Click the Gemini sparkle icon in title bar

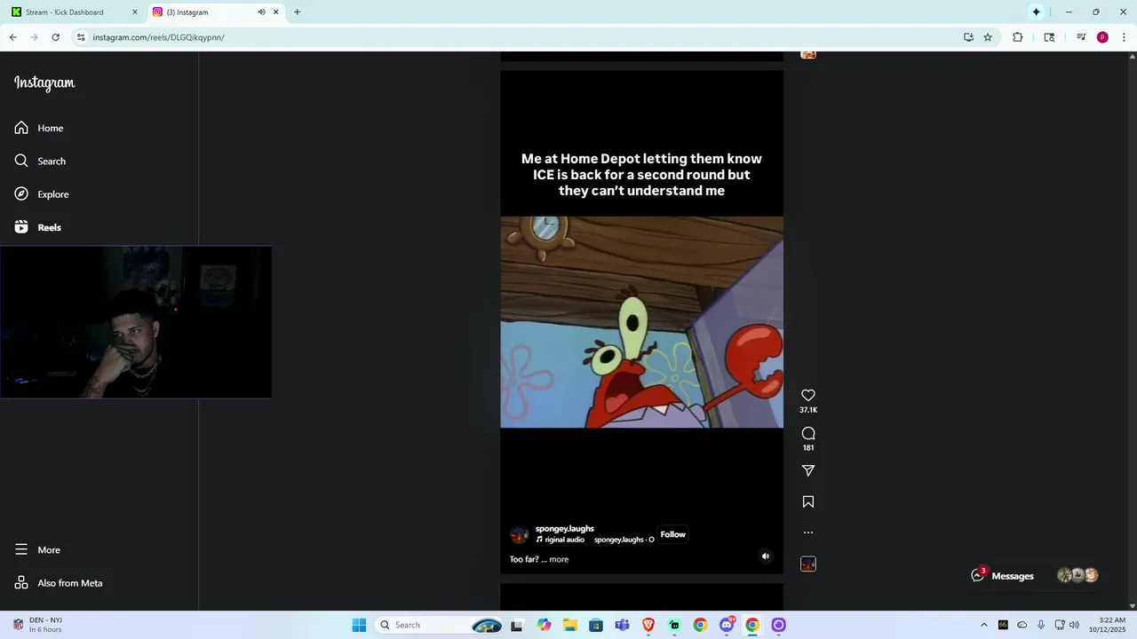click(1036, 12)
